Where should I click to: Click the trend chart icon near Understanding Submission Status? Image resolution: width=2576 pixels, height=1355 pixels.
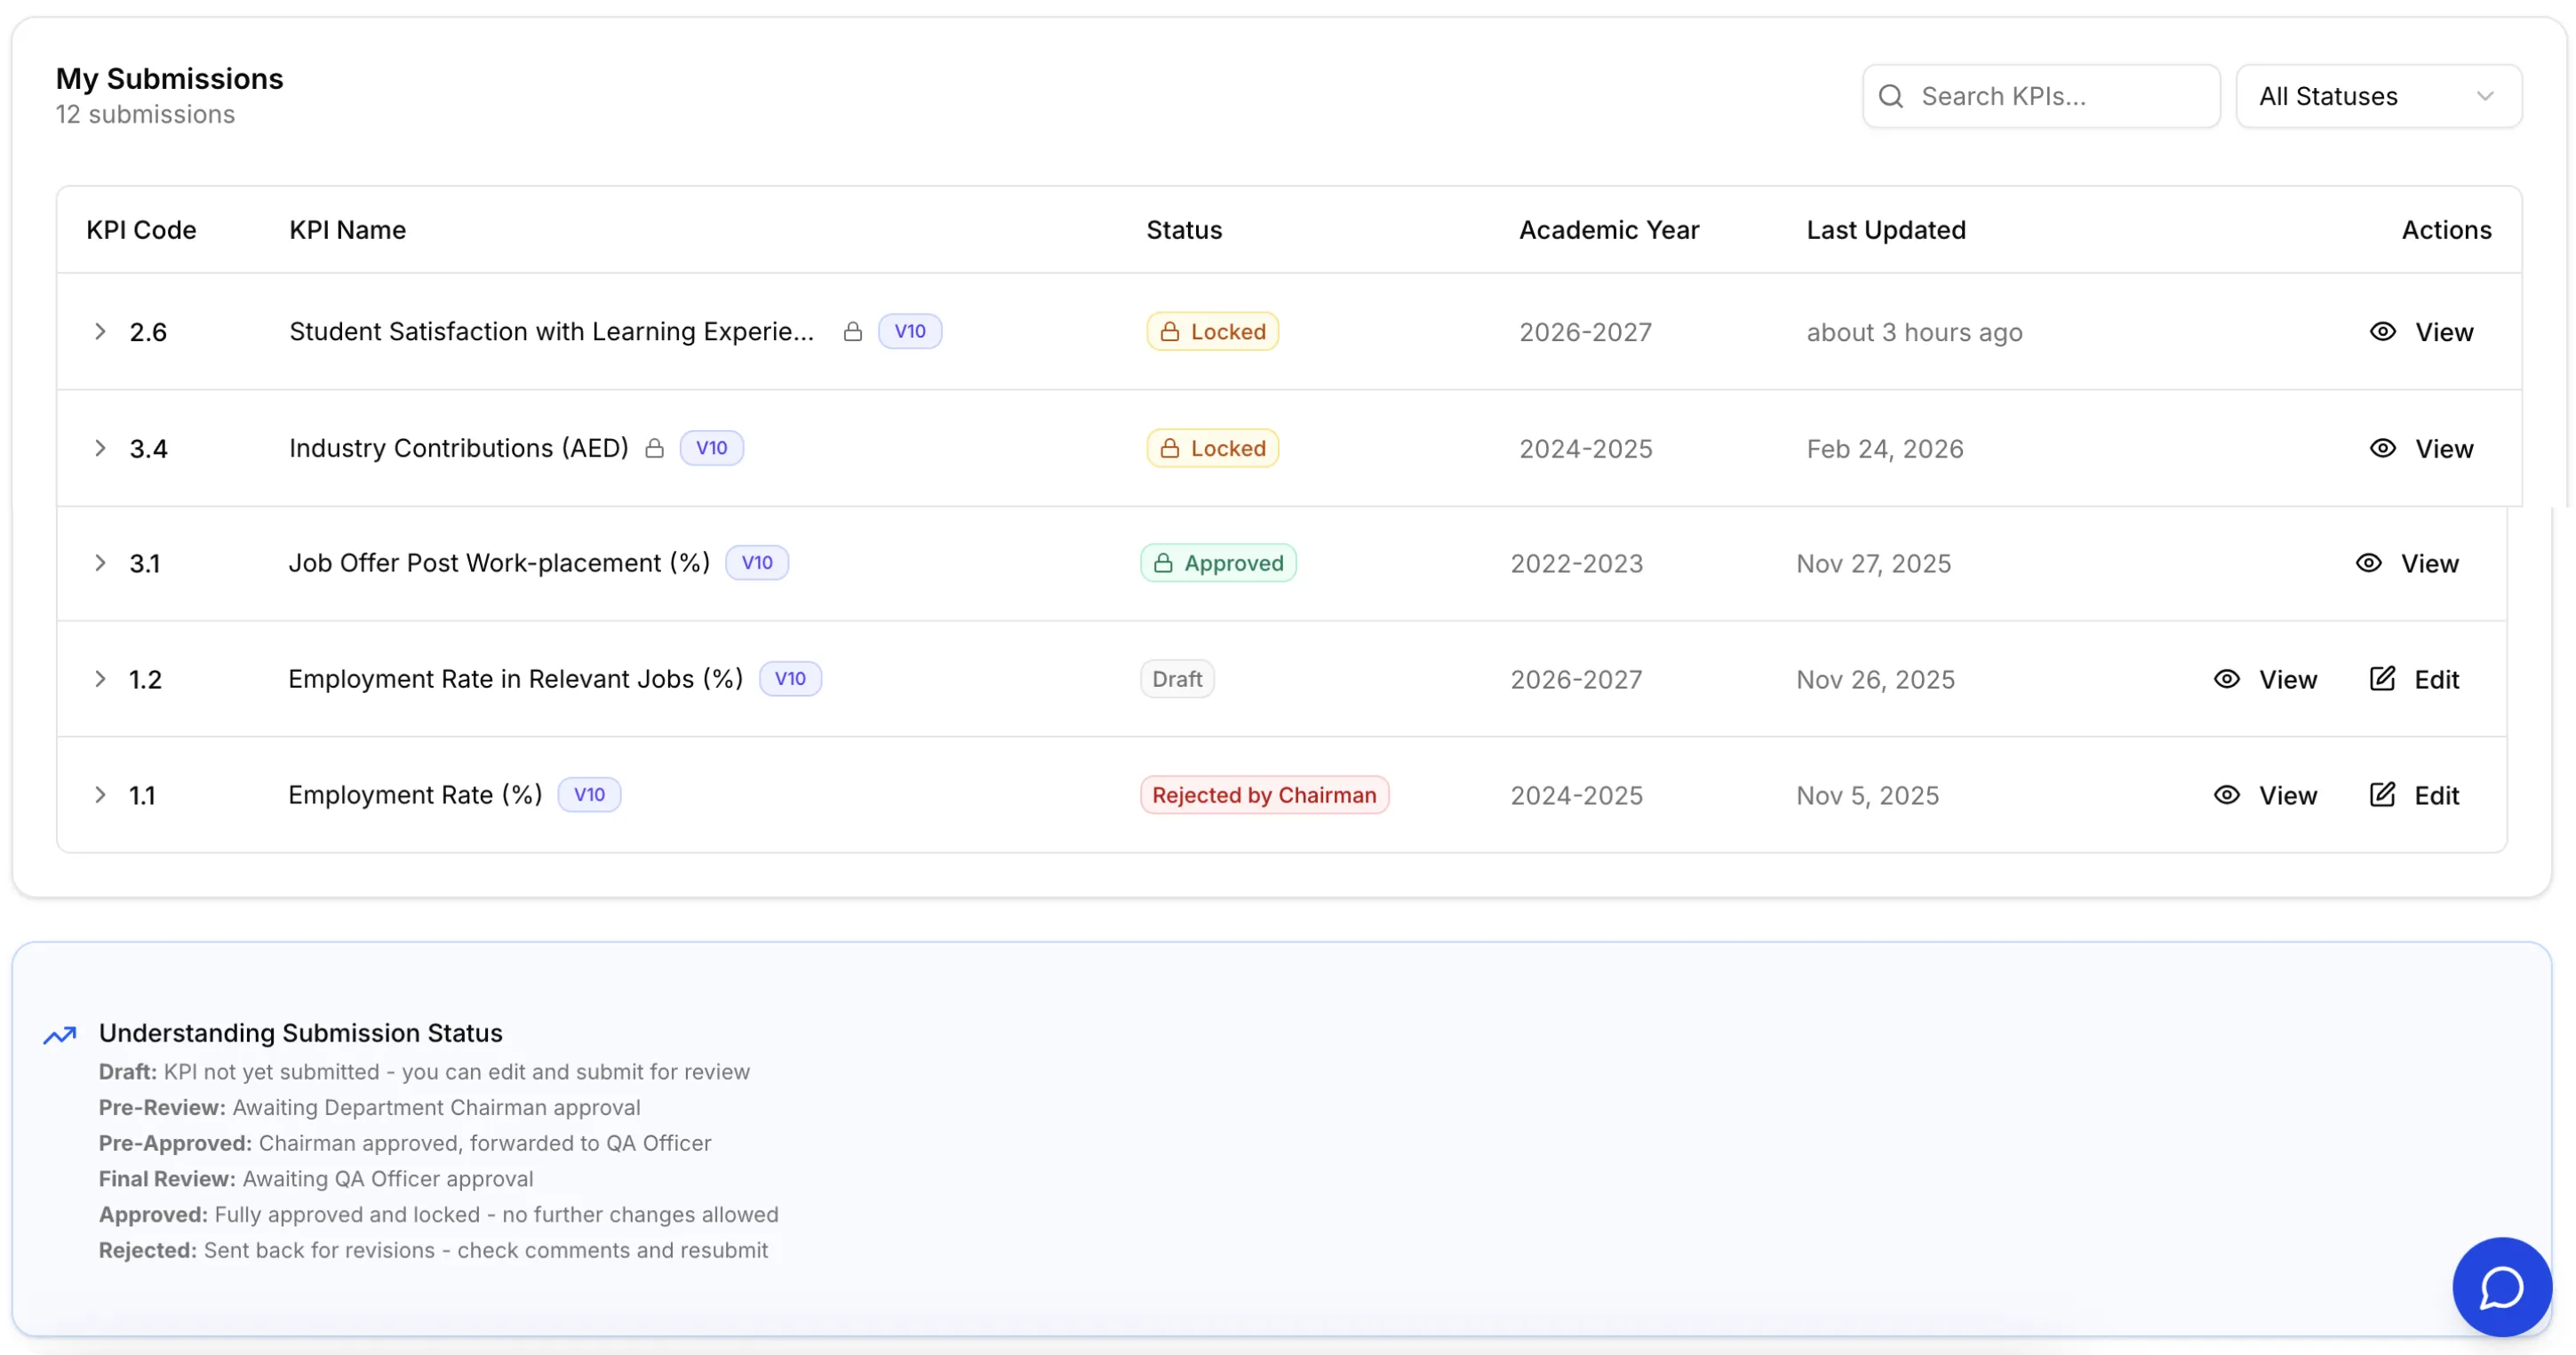(60, 1034)
